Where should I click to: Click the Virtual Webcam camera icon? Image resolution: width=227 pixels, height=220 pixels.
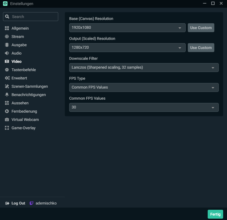[x=7, y=120]
